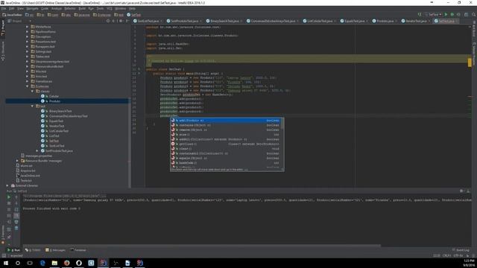
Task: Click the gutter run icon beside class SetTest
Action: click(x=139, y=69)
